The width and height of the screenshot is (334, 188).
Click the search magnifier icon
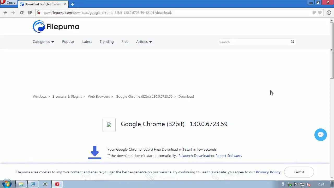pyautogui.click(x=293, y=42)
